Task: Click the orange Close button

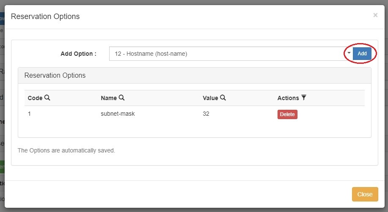Action: 364,194
